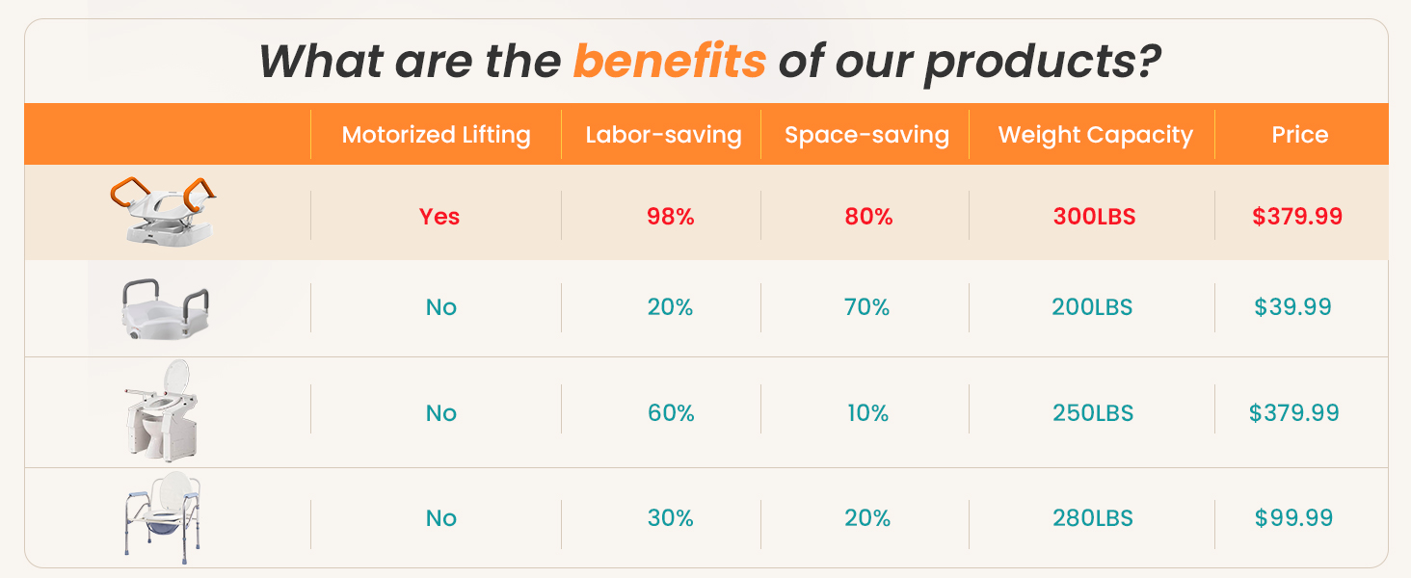Select the Space-saving column header
1411x578 pixels.
point(866,135)
